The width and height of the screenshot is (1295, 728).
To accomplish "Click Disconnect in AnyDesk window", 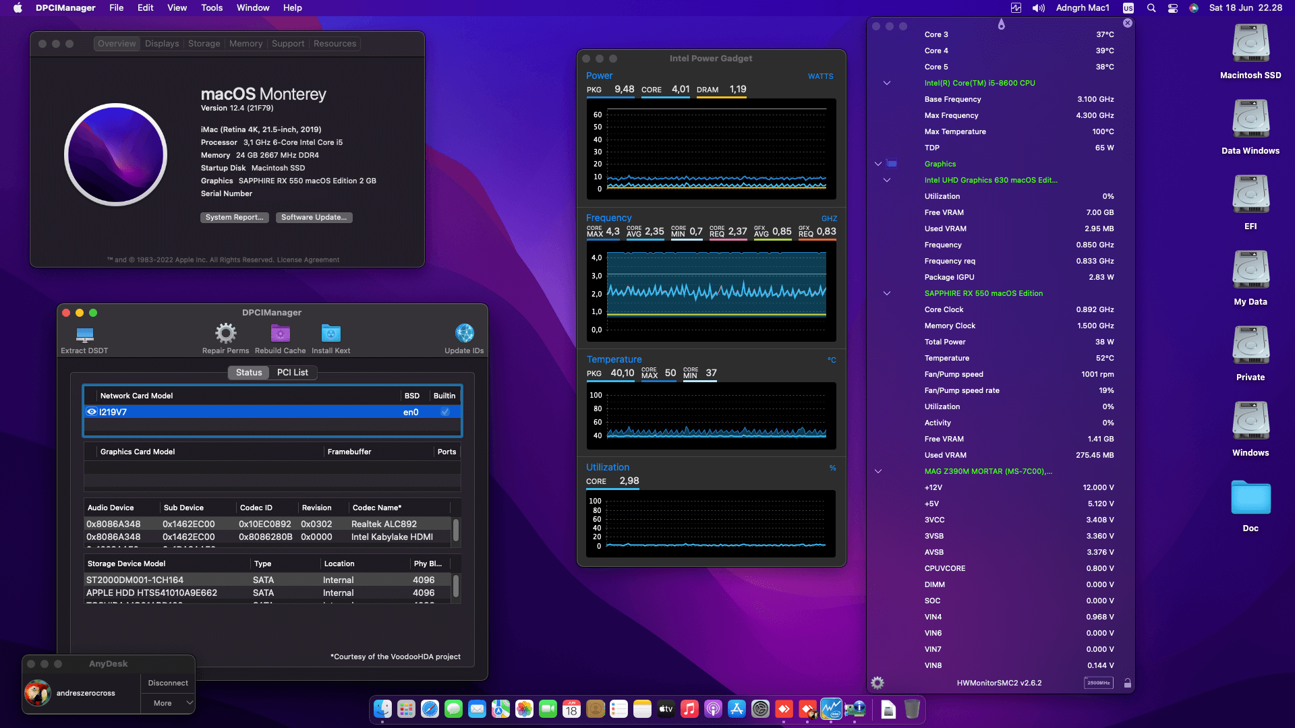I will coord(168,683).
